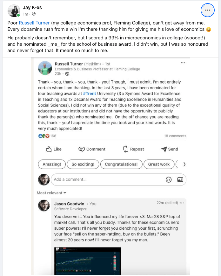Open the embedded post's three-dot menu
The image size is (221, 276).
(183, 63)
